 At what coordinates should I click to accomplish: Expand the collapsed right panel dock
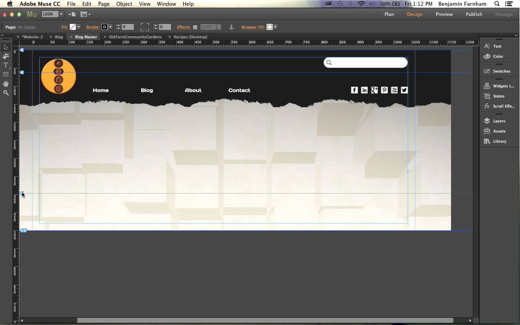click(x=516, y=35)
